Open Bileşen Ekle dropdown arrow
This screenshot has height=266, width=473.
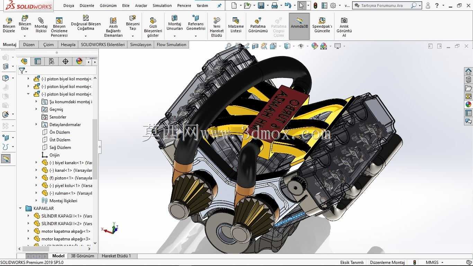click(x=25, y=36)
